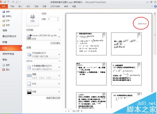The height and width of the screenshot is (114, 157).
Task: Click the date 2016-11-21 in preview header
Action: pyautogui.click(x=142, y=24)
